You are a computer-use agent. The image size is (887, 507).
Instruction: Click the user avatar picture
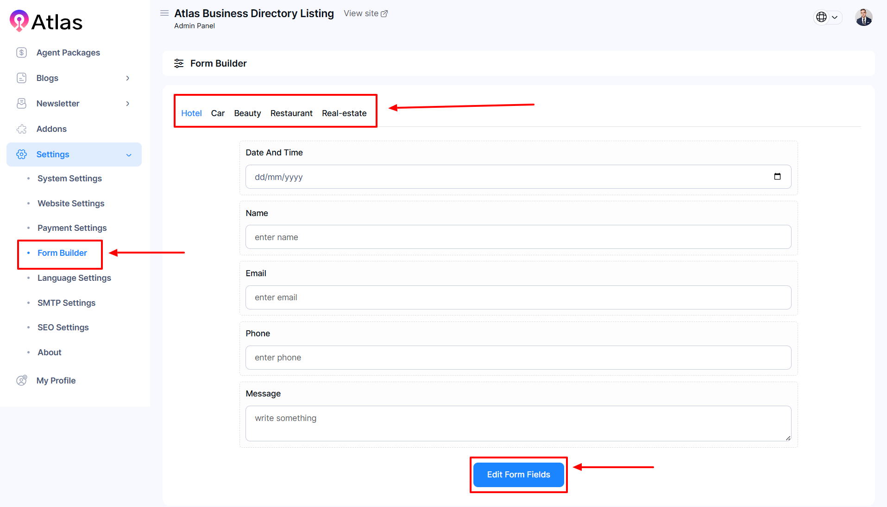click(x=863, y=18)
